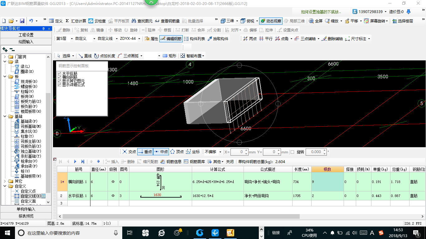
Task: Toggle 水平纵筋 checkbox
Action: pos(59,73)
